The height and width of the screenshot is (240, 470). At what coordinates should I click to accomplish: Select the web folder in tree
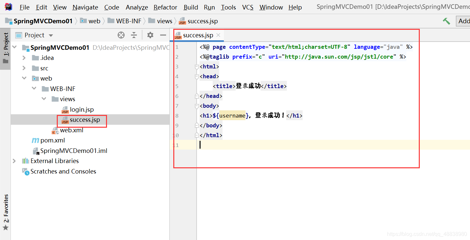click(x=46, y=78)
